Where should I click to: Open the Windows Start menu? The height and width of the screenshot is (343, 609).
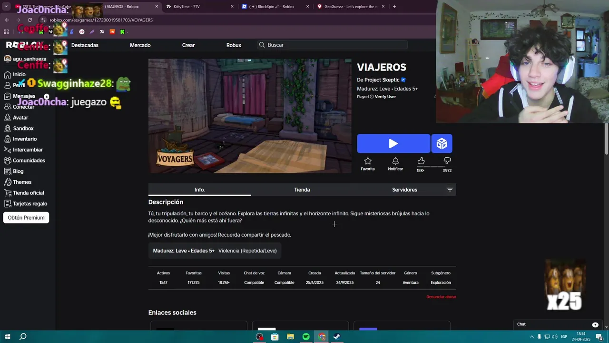click(x=7, y=337)
